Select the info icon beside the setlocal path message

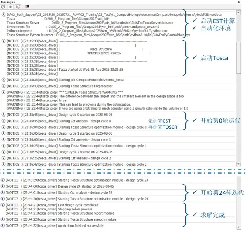pyautogui.click(x=3, y=15)
